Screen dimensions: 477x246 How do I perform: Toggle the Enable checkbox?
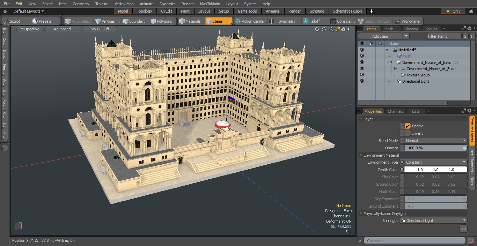pos(408,126)
